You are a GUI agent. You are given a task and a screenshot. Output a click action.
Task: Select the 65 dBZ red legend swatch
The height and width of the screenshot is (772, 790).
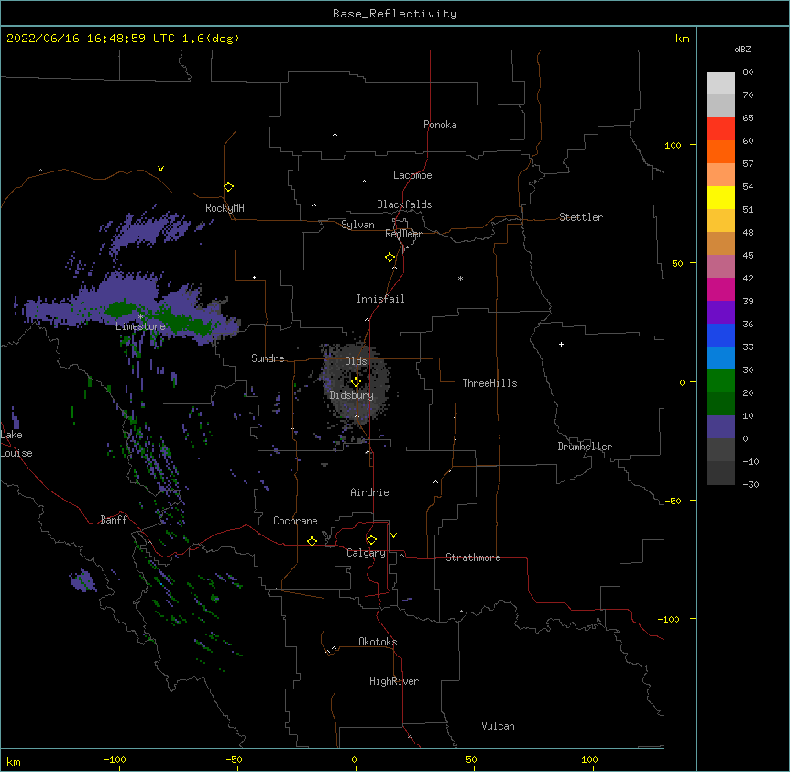(720, 128)
